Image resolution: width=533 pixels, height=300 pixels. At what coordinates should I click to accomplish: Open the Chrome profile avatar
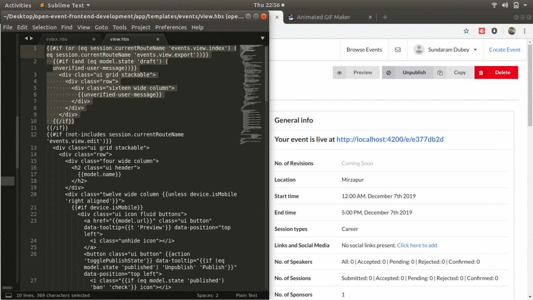[x=512, y=31]
